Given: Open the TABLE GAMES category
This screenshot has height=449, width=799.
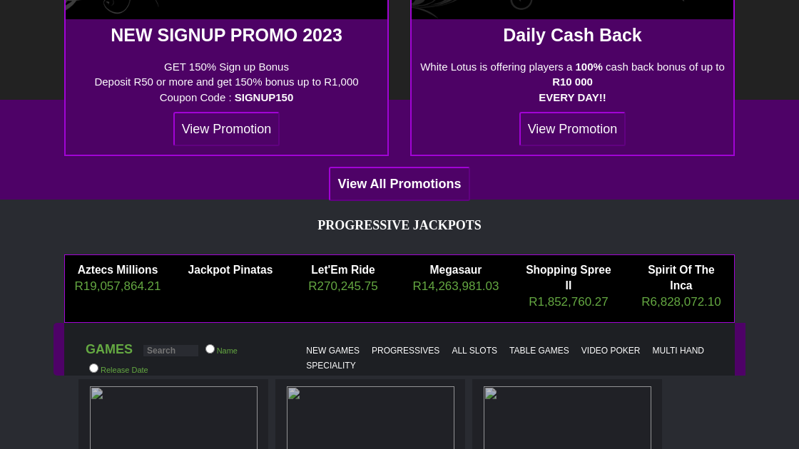Looking at the screenshot, I should click(539, 351).
